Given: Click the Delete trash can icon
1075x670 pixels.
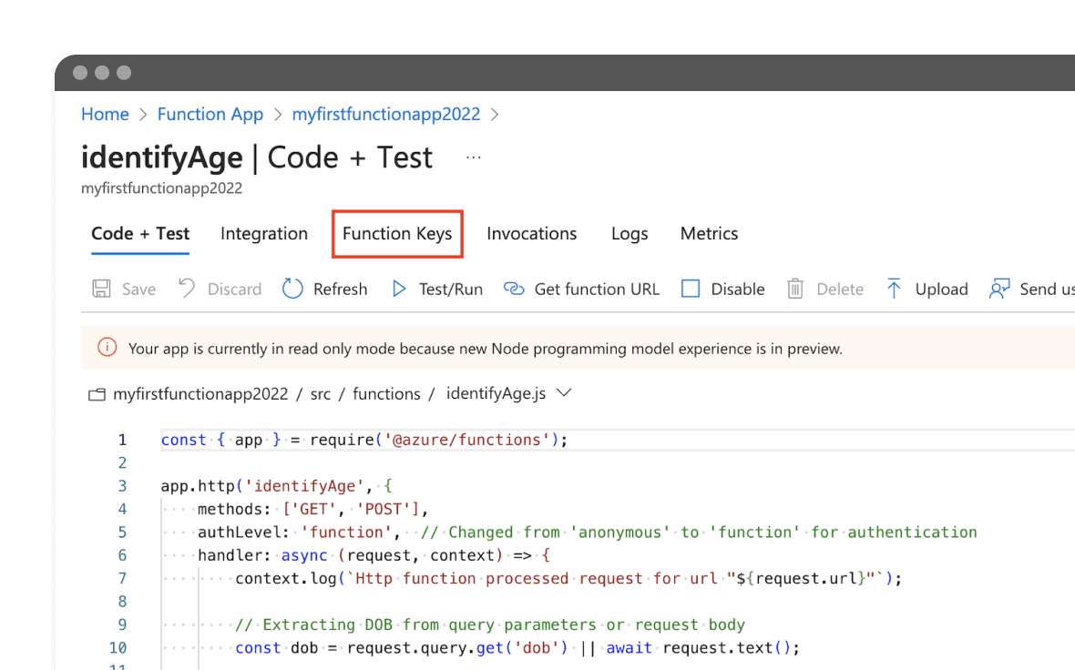Looking at the screenshot, I should (x=795, y=289).
